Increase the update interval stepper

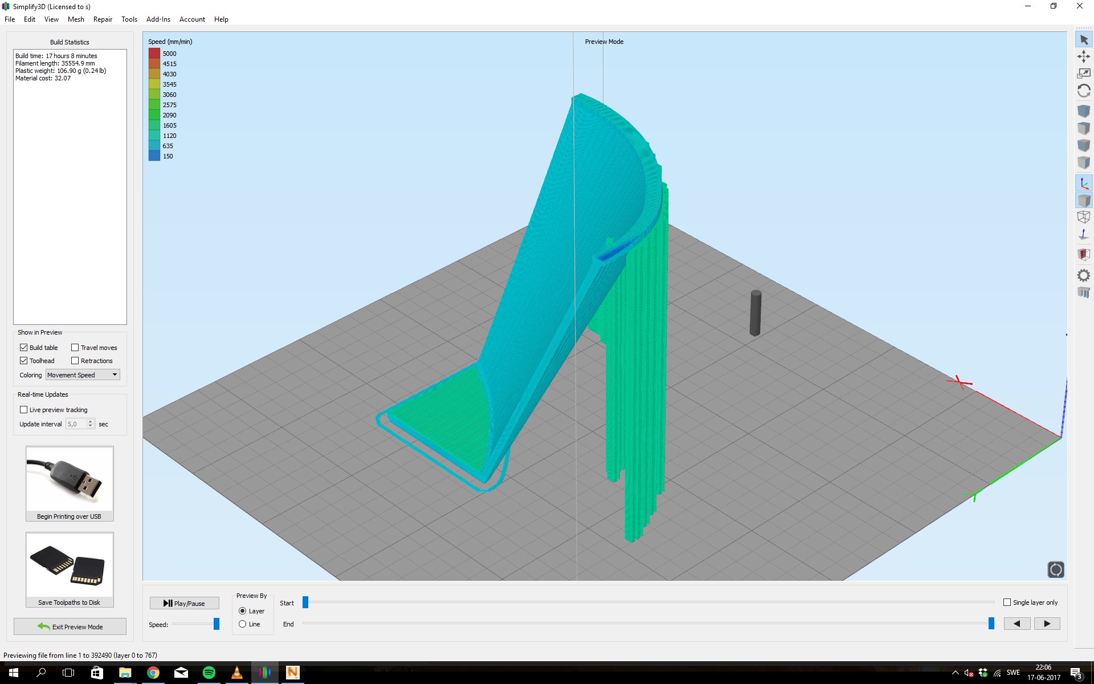coord(91,422)
